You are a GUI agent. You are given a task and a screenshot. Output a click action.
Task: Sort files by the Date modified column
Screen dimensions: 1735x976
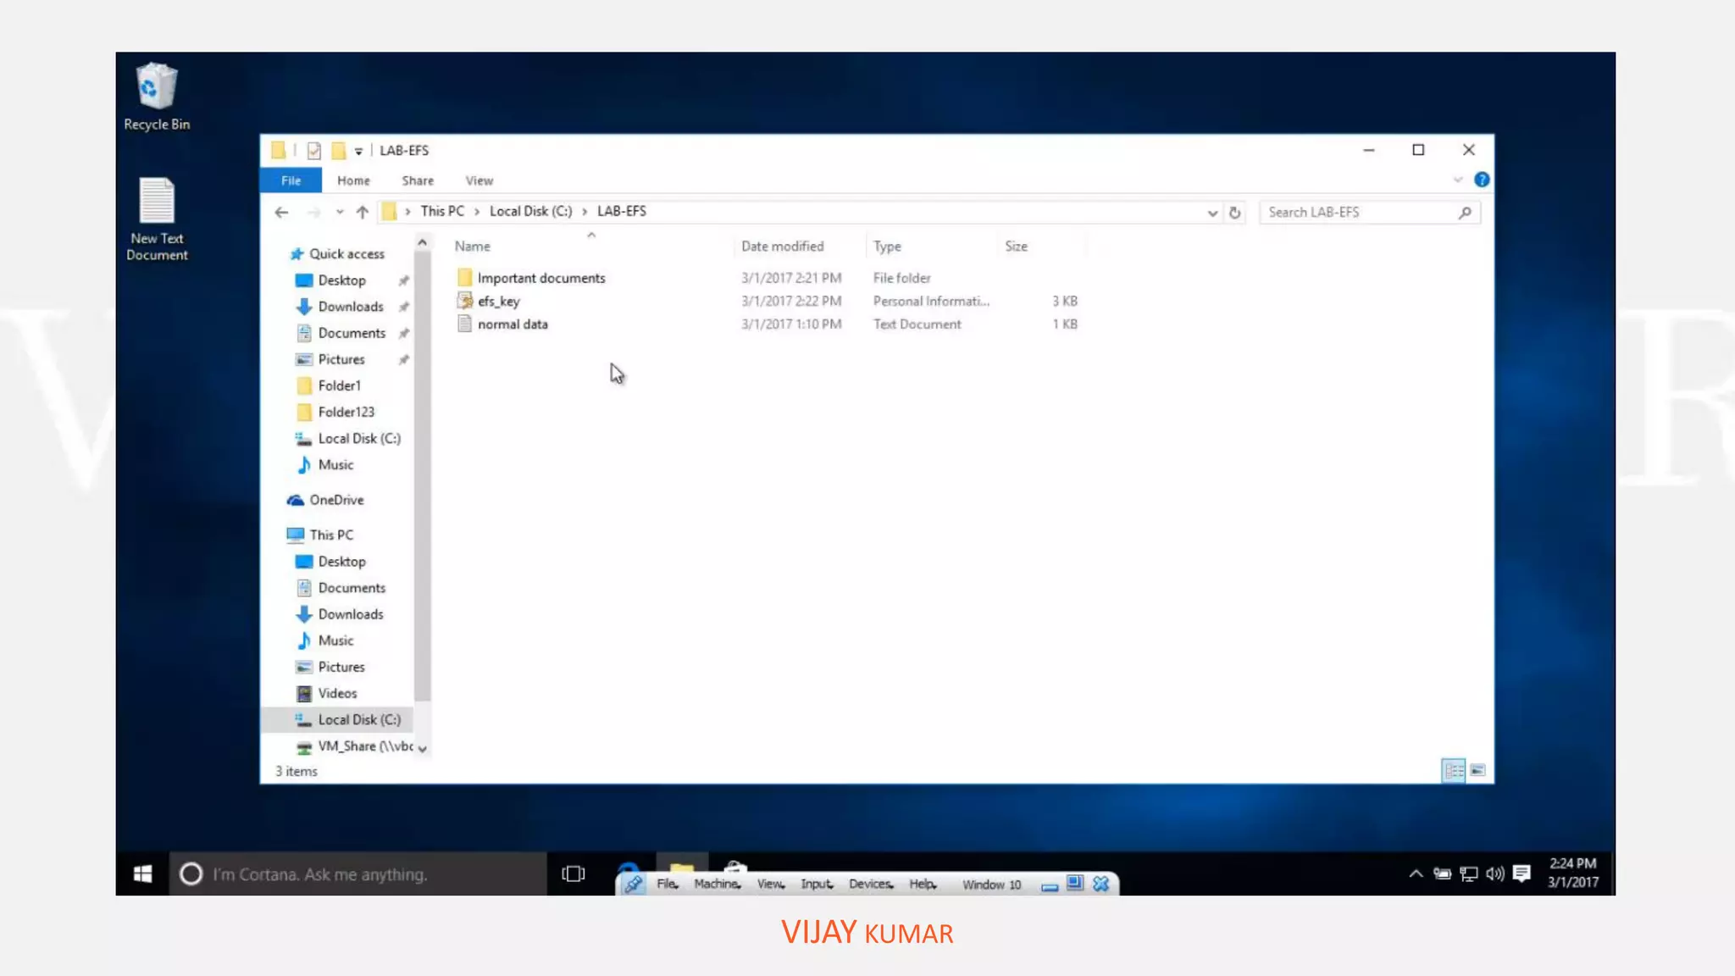click(782, 246)
